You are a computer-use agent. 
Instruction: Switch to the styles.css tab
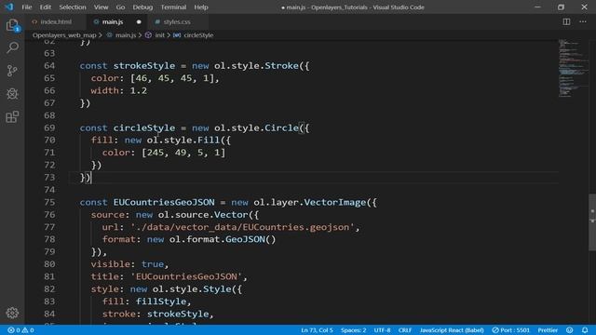click(x=177, y=22)
